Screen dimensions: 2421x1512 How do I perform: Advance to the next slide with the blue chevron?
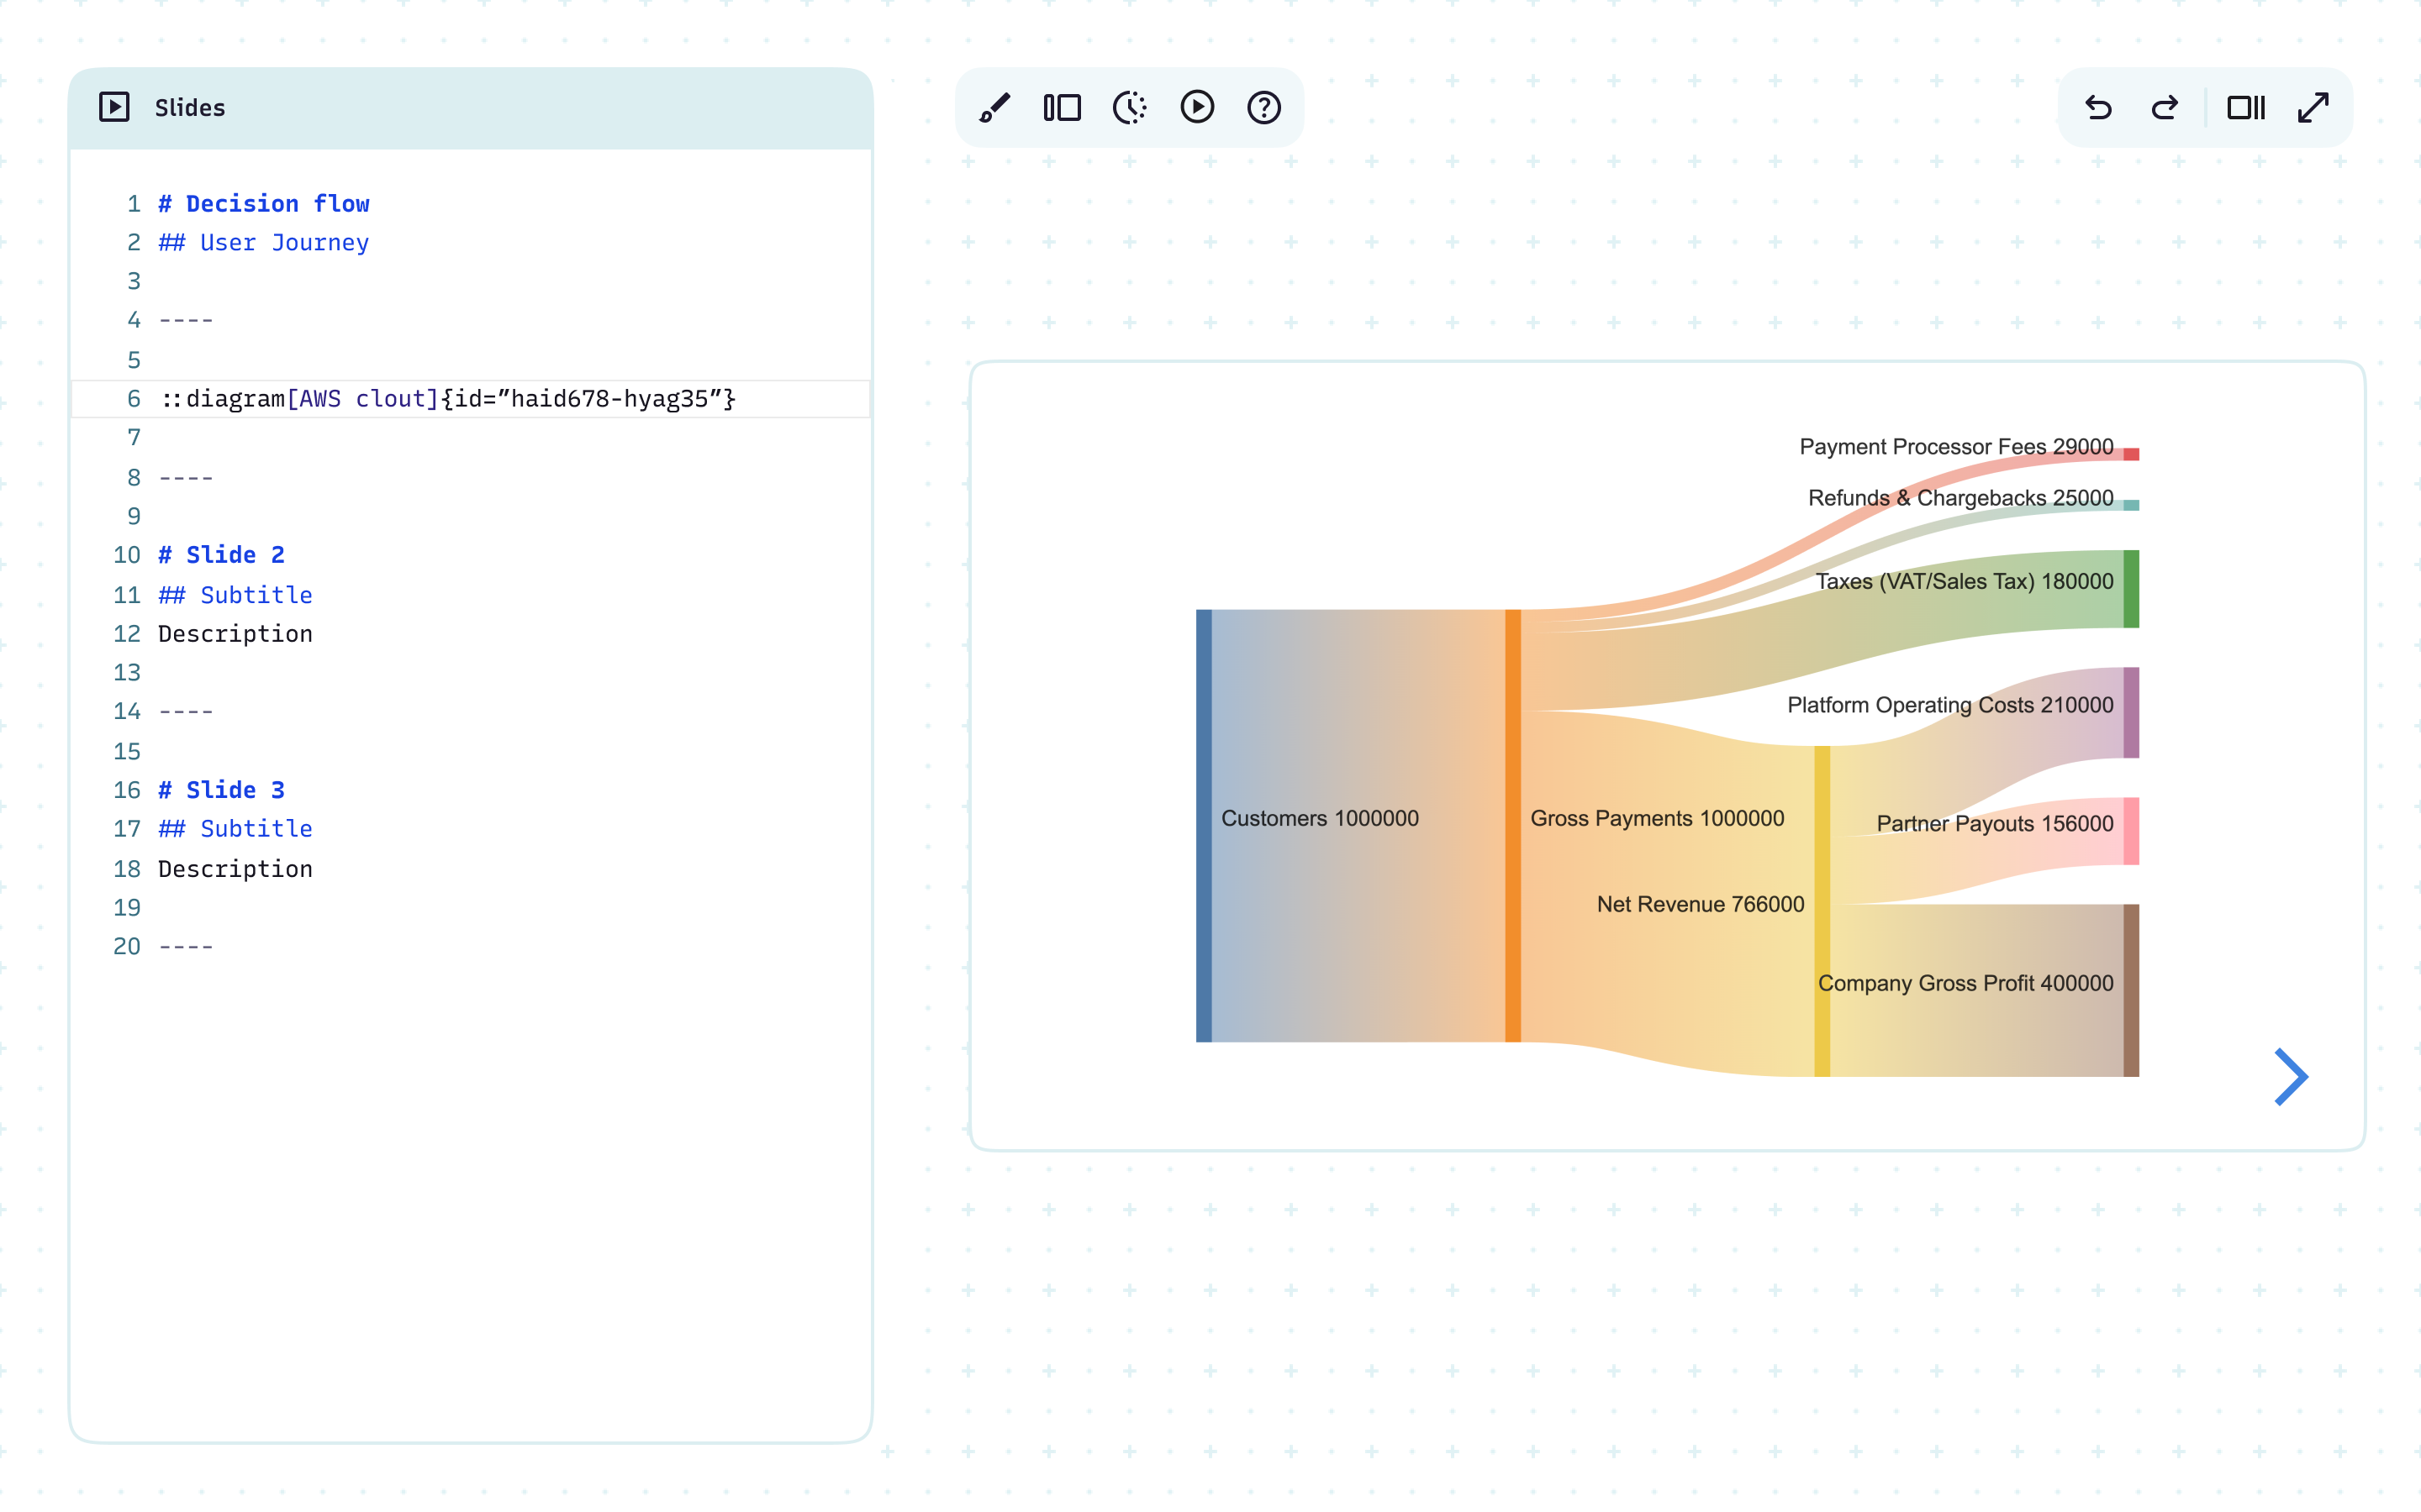[2292, 1077]
